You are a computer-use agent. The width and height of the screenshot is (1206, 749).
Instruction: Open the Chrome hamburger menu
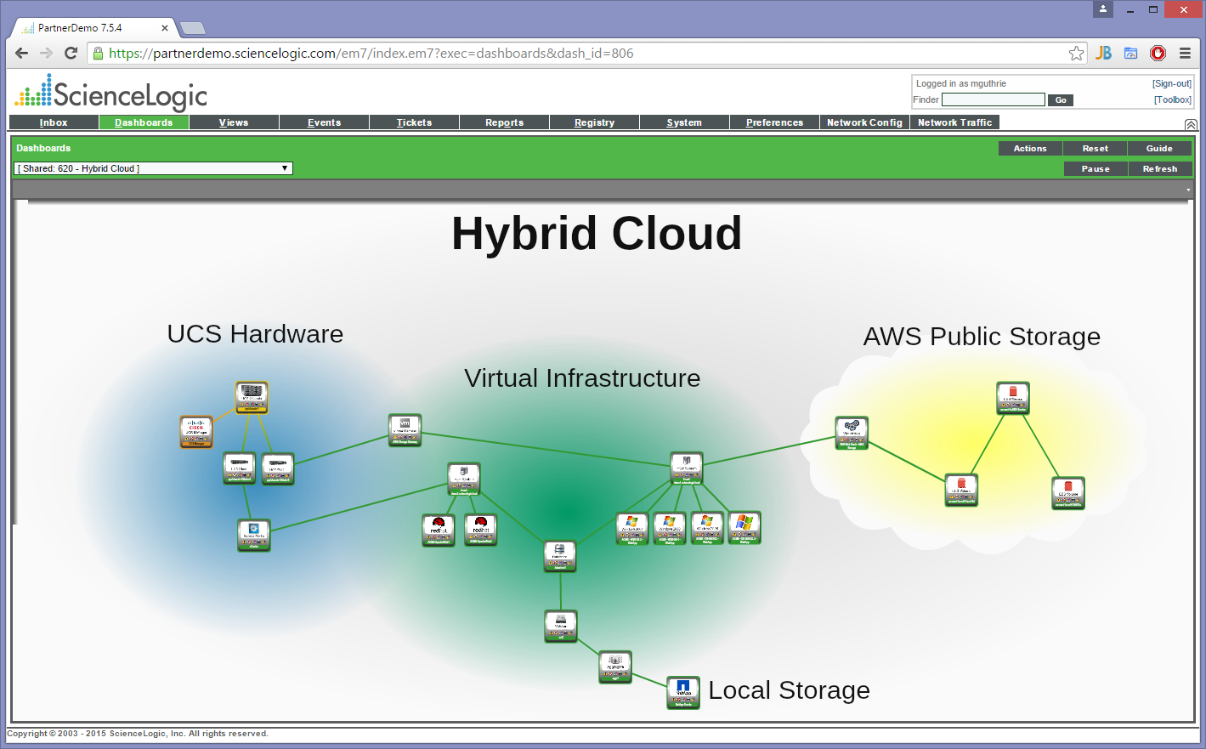(1185, 53)
